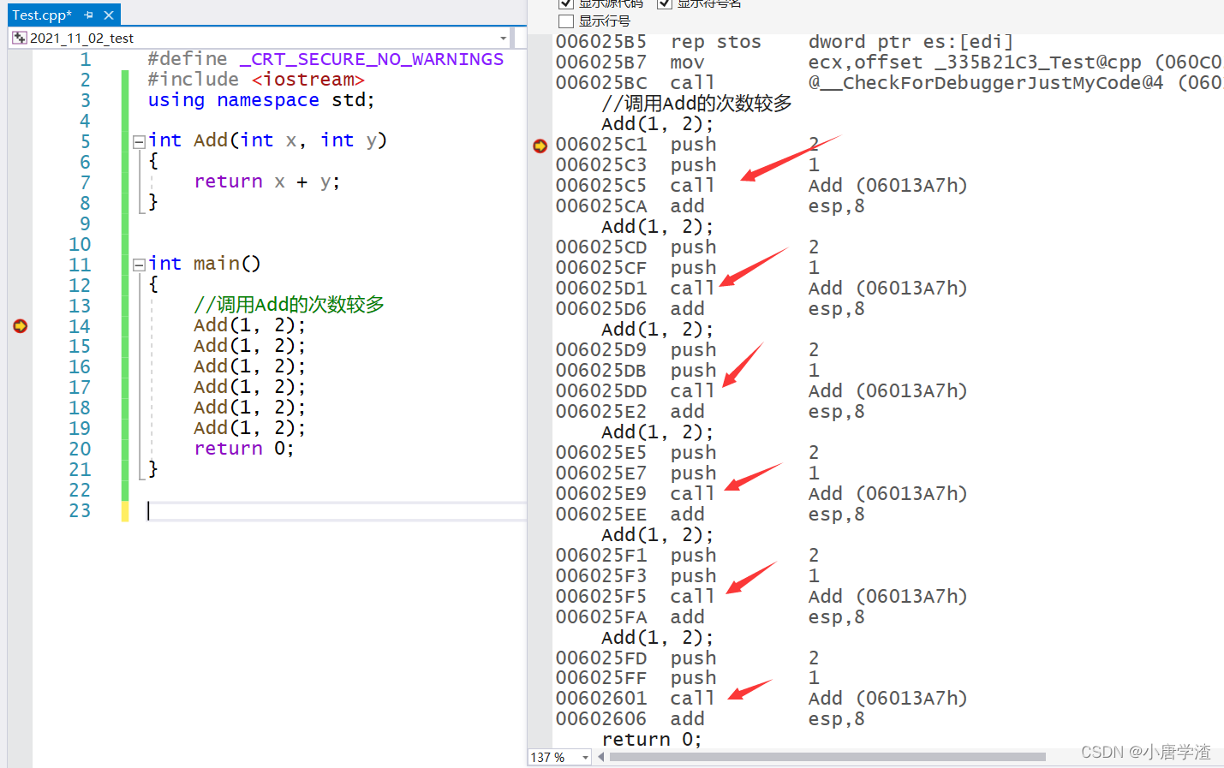Image resolution: width=1224 pixels, height=768 pixels.
Task: Click the mov instruction at 006025B7
Action: tap(888, 63)
